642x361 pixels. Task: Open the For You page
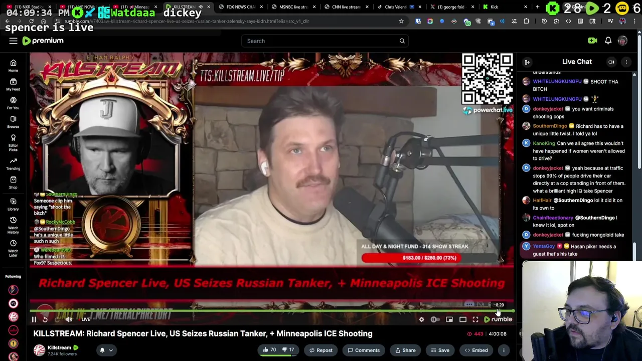point(13,103)
